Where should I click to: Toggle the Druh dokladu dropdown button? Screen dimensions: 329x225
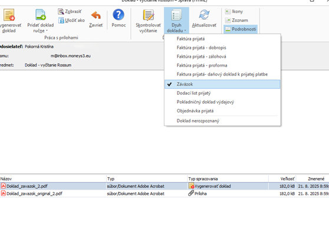click(176, 21)
